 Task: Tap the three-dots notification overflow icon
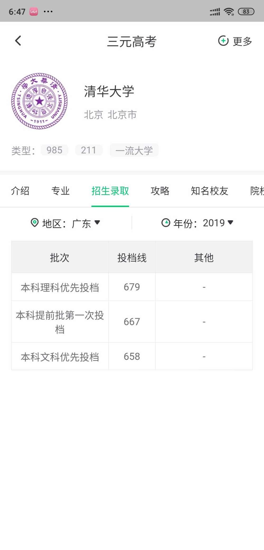pos(48,12)
